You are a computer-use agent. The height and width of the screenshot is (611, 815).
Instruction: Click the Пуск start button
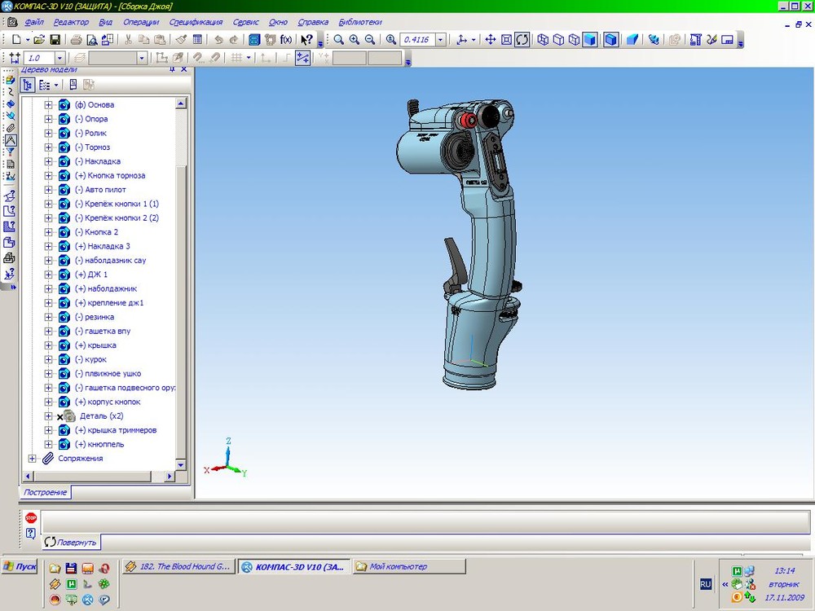[x=20, y=566]
